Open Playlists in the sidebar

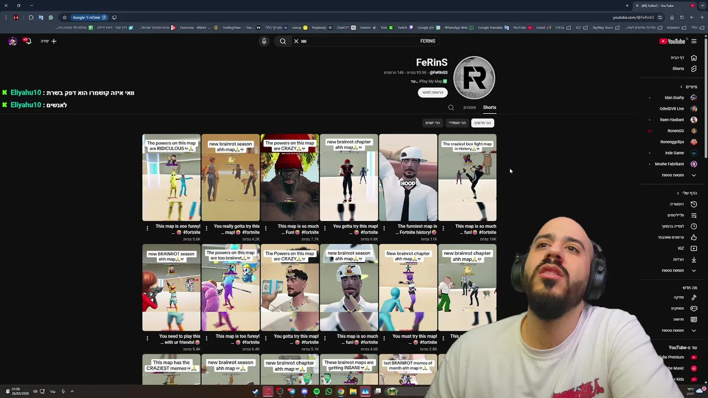[x=681, y=215]
